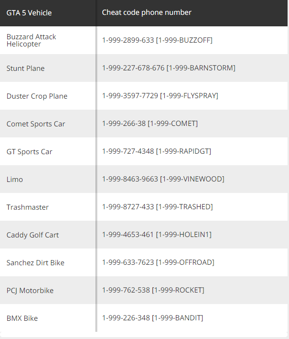Select the GT Sports Car cell
The height and width of the screenshot is (339, 289).
29,152
